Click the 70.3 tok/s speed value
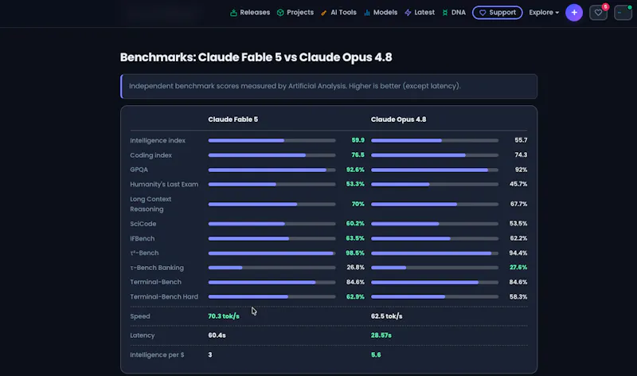The height and width of the screenshot is (376, 637). point(224,316)
